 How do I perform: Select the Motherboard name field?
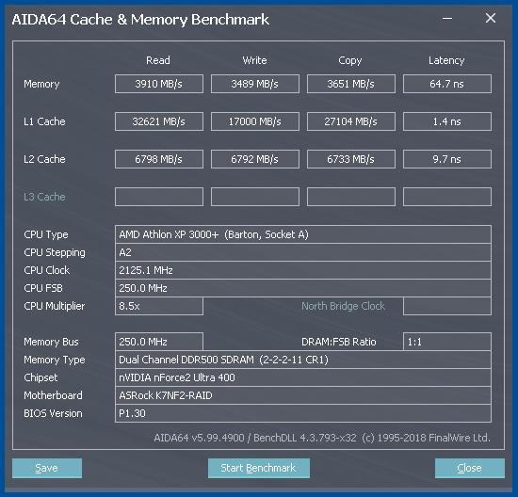(303, 395)
